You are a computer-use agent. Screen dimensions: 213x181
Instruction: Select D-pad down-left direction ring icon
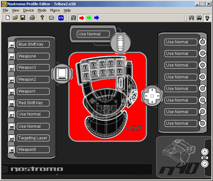point(202,112)
